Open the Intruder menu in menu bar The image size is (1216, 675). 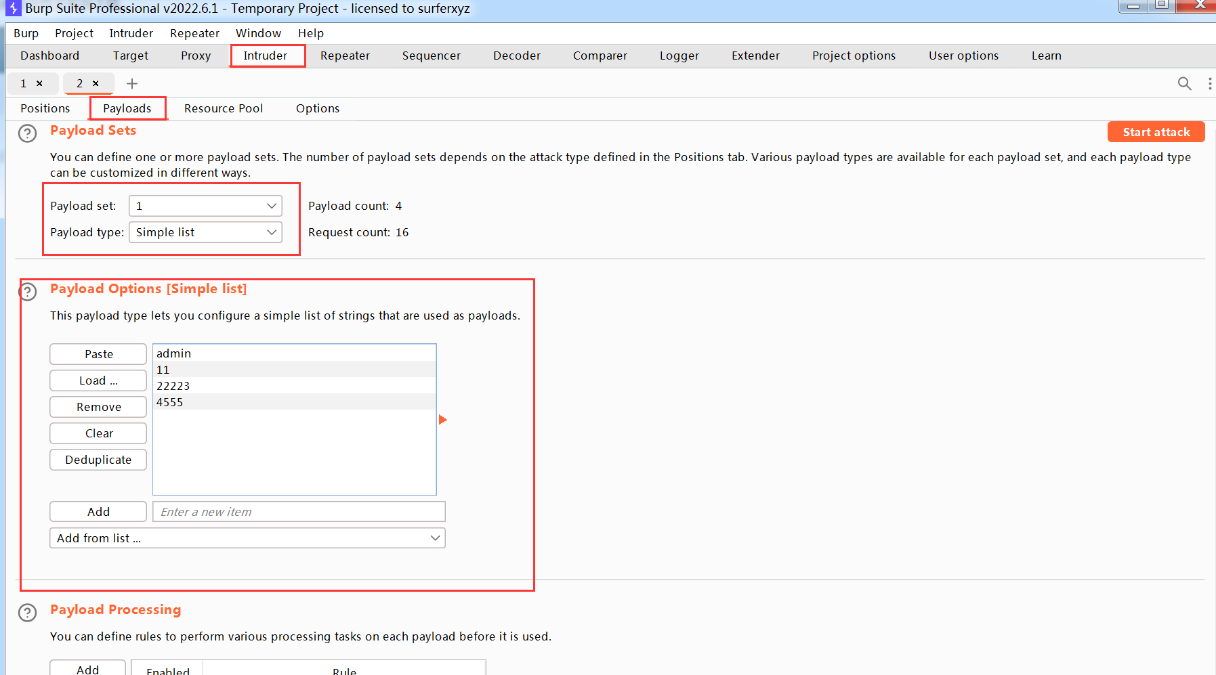(x=131, y=33)
